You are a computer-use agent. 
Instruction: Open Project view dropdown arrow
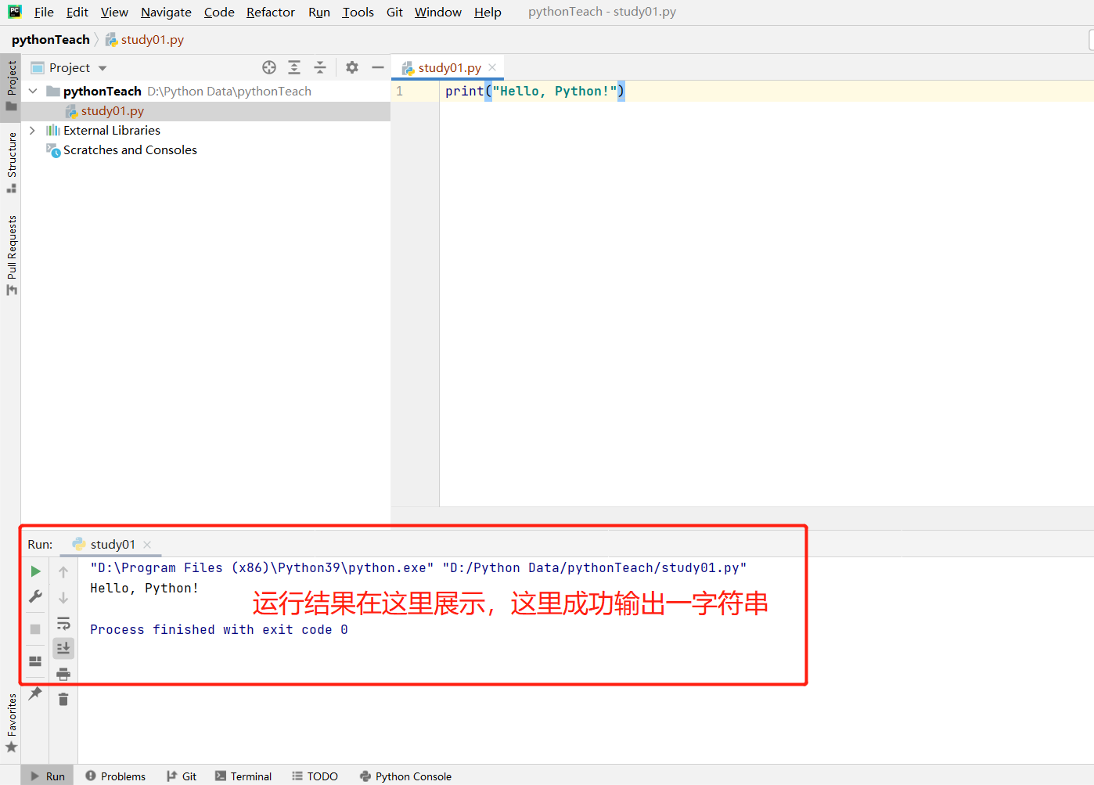click(103, 68)
